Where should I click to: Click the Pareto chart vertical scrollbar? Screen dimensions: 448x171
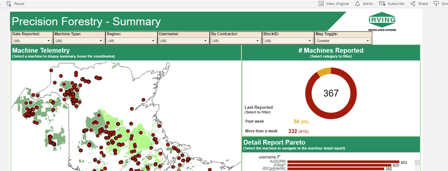tap(417, 163)
